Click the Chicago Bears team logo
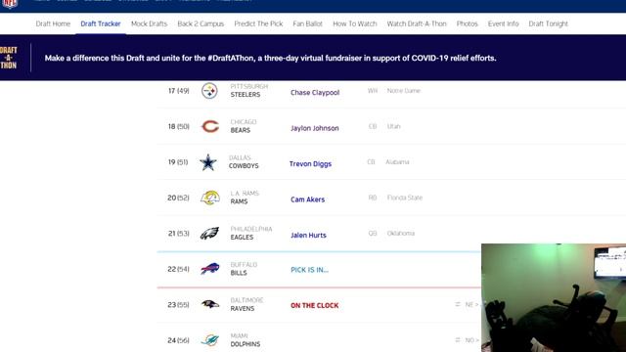The height and width of the screenshot is (352, 626). tap(210, 126)
